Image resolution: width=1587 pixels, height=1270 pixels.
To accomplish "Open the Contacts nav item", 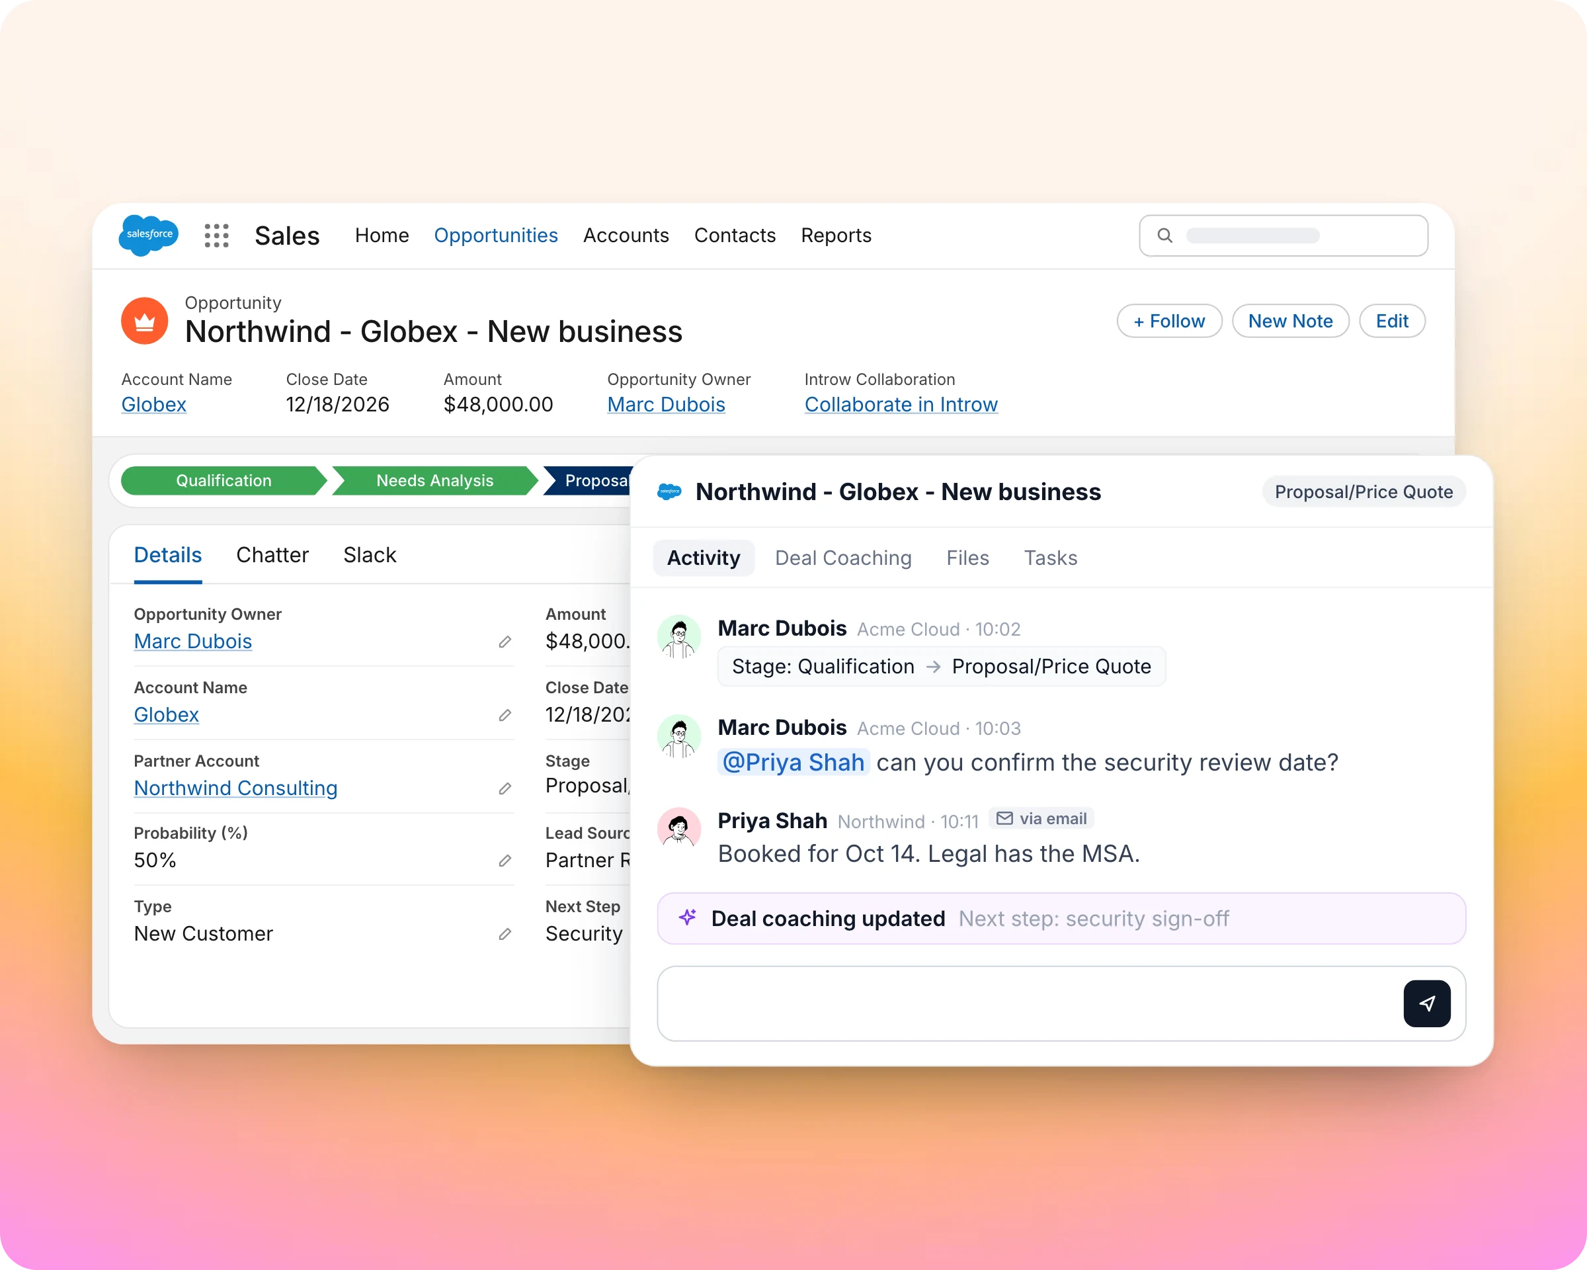I will coord(735,235).
